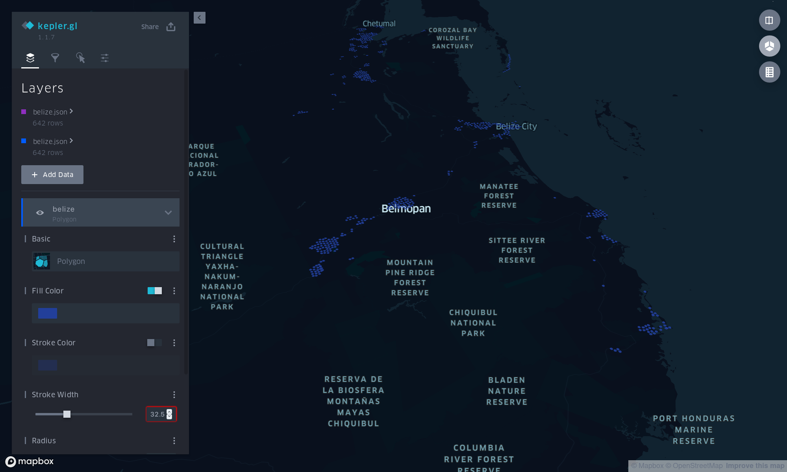
Task: Toggle 3D map perspective
Action: (769, 46)
